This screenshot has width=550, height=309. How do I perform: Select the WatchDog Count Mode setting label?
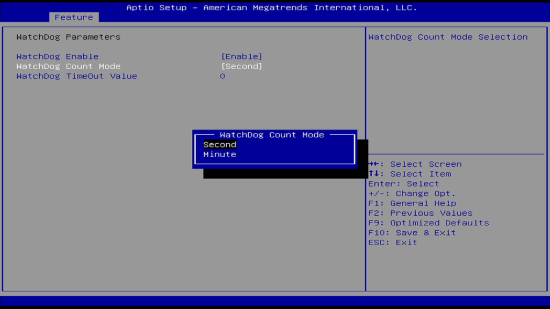68,67
